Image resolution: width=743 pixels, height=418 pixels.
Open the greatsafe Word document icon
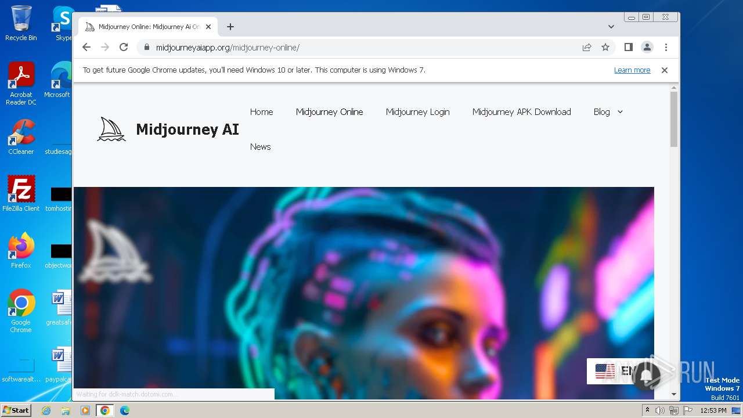pos(59,309)
